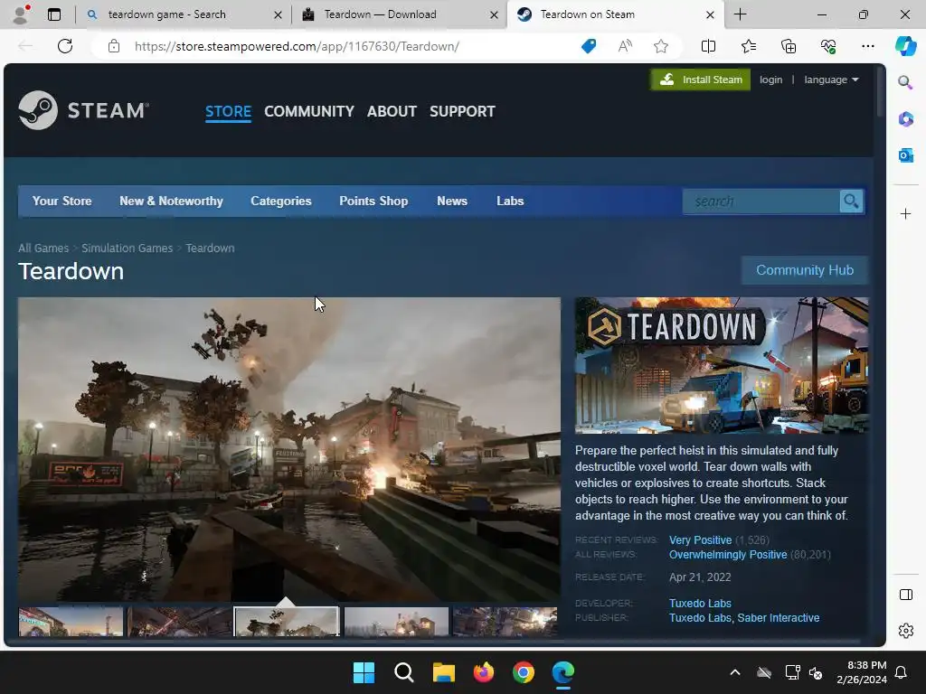Show hidden system tray icons chevron
The image size is (926, 694).
[x=734, y=672]
